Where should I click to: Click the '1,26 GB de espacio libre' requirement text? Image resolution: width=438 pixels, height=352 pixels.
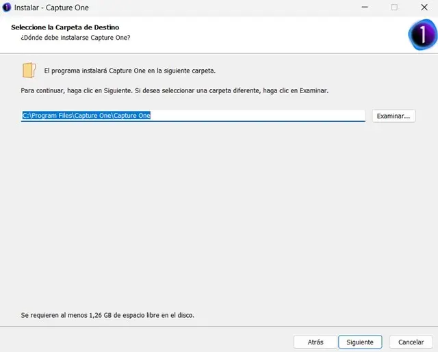pos(107,315)
